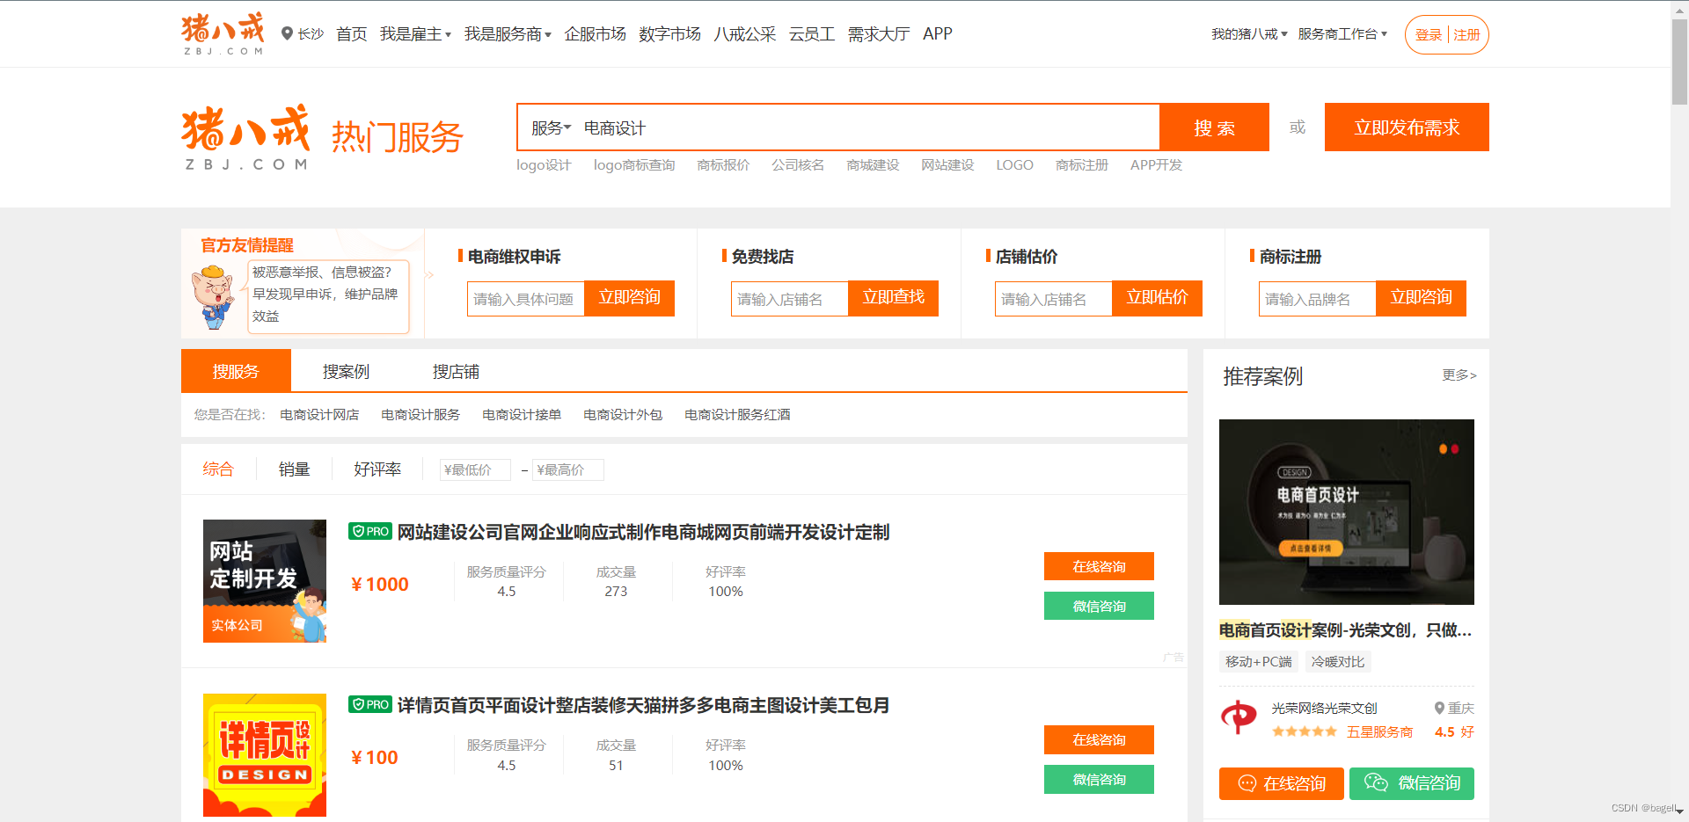Image resolution: width=1689 pixels, height=822 pixels.
Task: Expand the 我的猪八戒 menu
Action: pyautogui.click(x=1249, y=33)
